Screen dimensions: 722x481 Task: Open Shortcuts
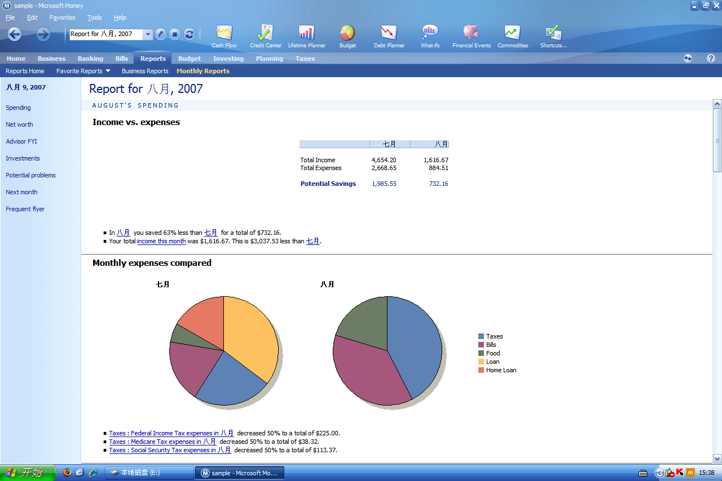[x=552, y=35]
